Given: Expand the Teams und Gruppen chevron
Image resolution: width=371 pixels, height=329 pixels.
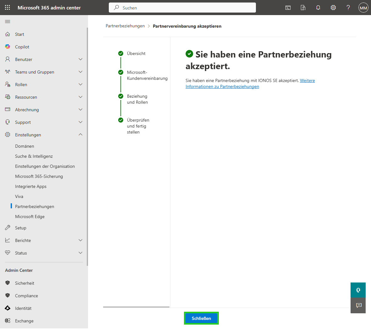Looking at the screenshot, I should click(80, 72).
